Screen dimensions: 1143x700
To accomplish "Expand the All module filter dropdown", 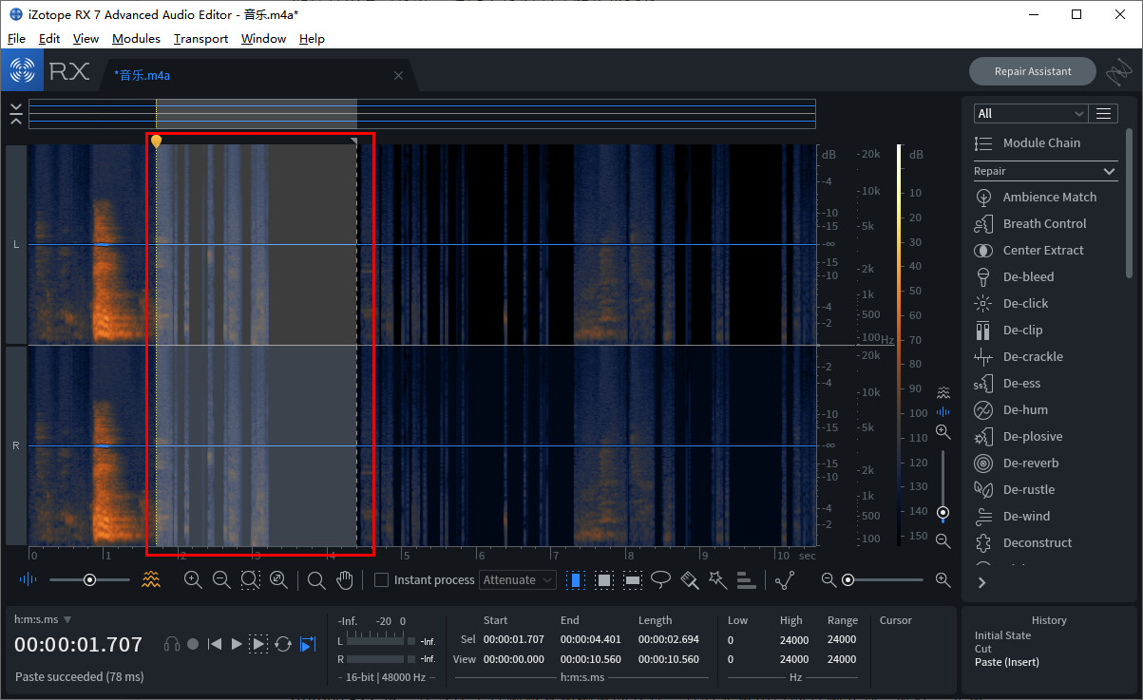I will (x=1030, y=113).
